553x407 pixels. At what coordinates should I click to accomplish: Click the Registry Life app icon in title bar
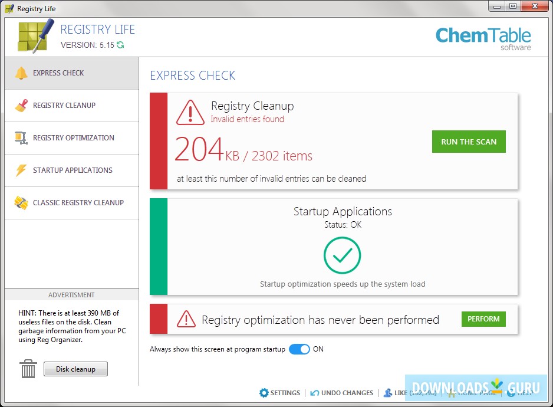pyautogui.click(x=9, y=8)
